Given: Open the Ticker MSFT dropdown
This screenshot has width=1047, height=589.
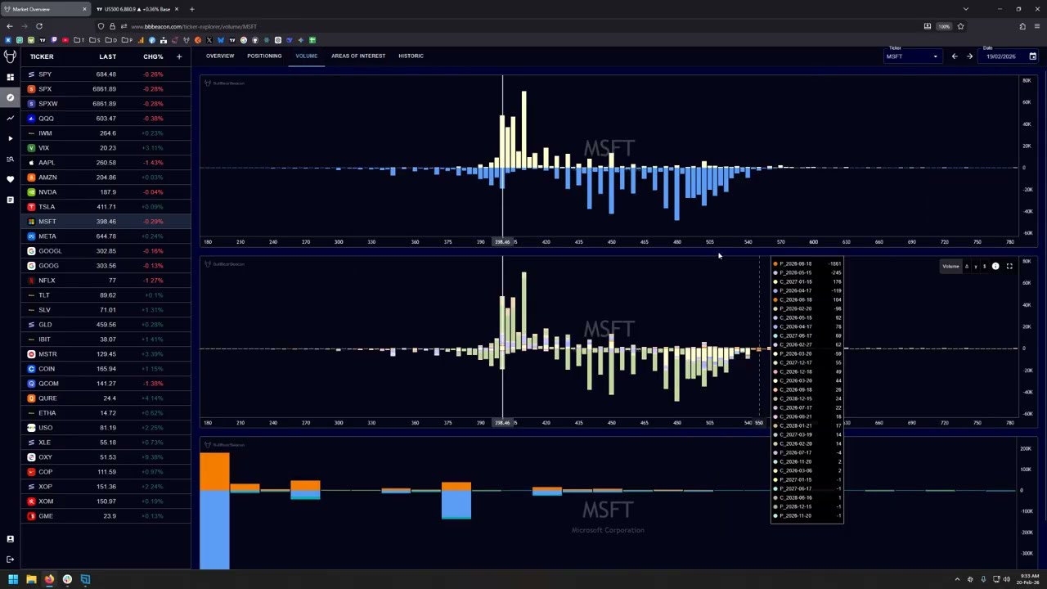Looking at the screenshot, I should coord(913,56).
